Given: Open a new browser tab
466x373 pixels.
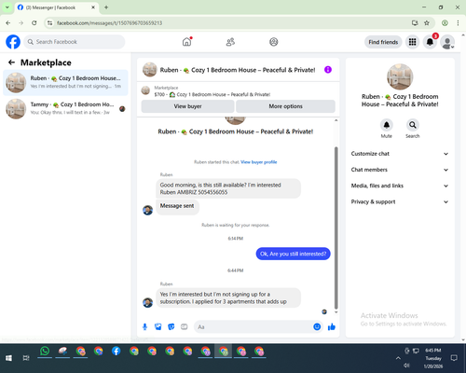Looking at the screenshot, I should coord(106,7).
